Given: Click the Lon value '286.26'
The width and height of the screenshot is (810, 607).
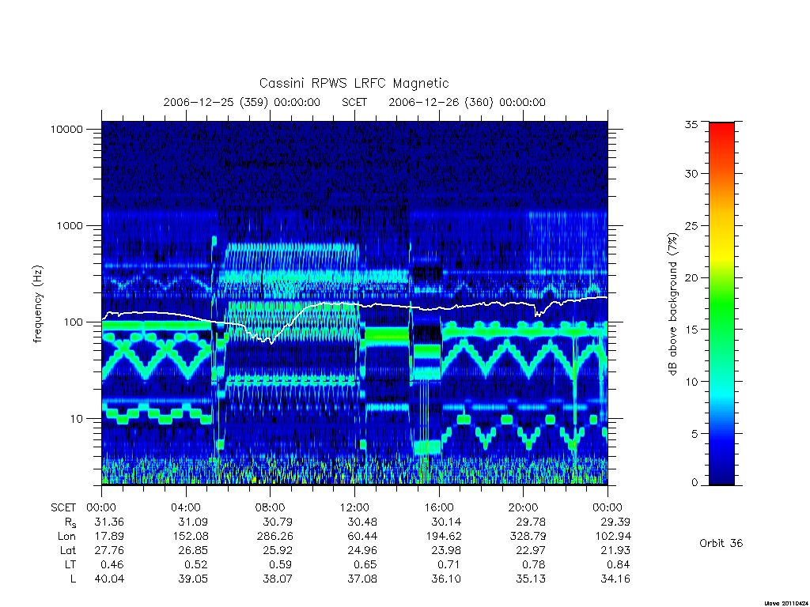Looking at the screenshot, I should [x=274, y=537].
